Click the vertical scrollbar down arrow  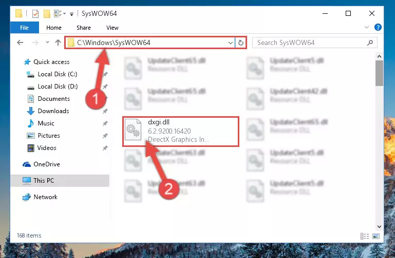(379, 227)
